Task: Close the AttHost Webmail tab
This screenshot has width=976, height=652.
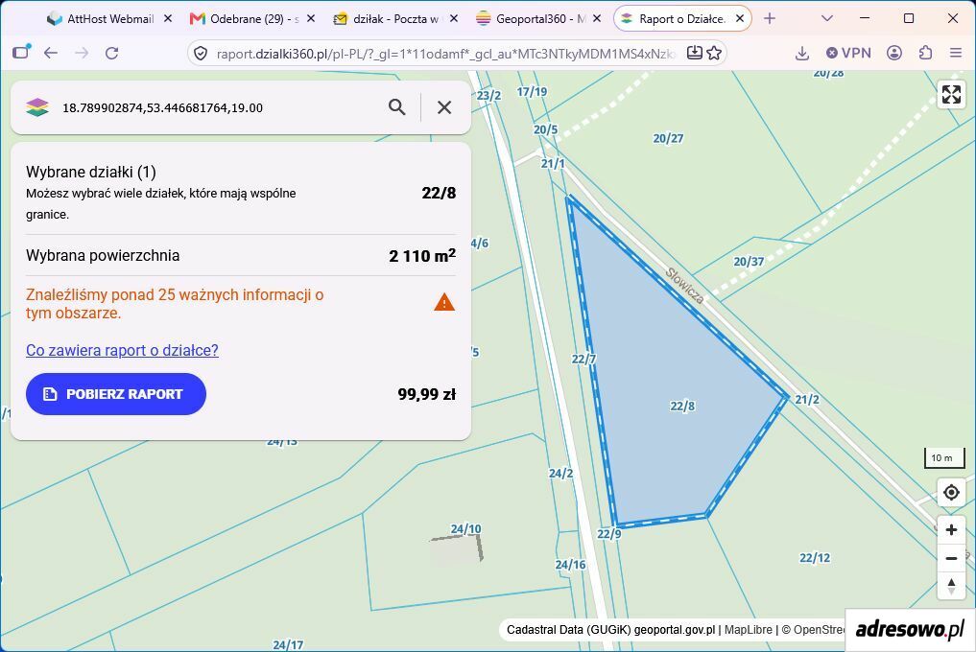Action: [167, 18]
